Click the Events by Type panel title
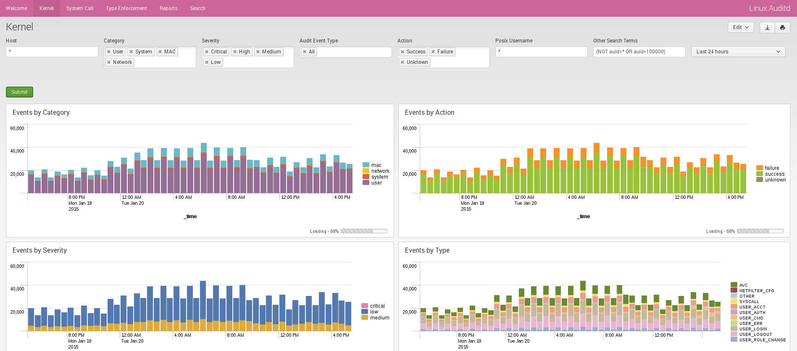The height and width of the screenshot is (351, 797). [x=427, y=251]
